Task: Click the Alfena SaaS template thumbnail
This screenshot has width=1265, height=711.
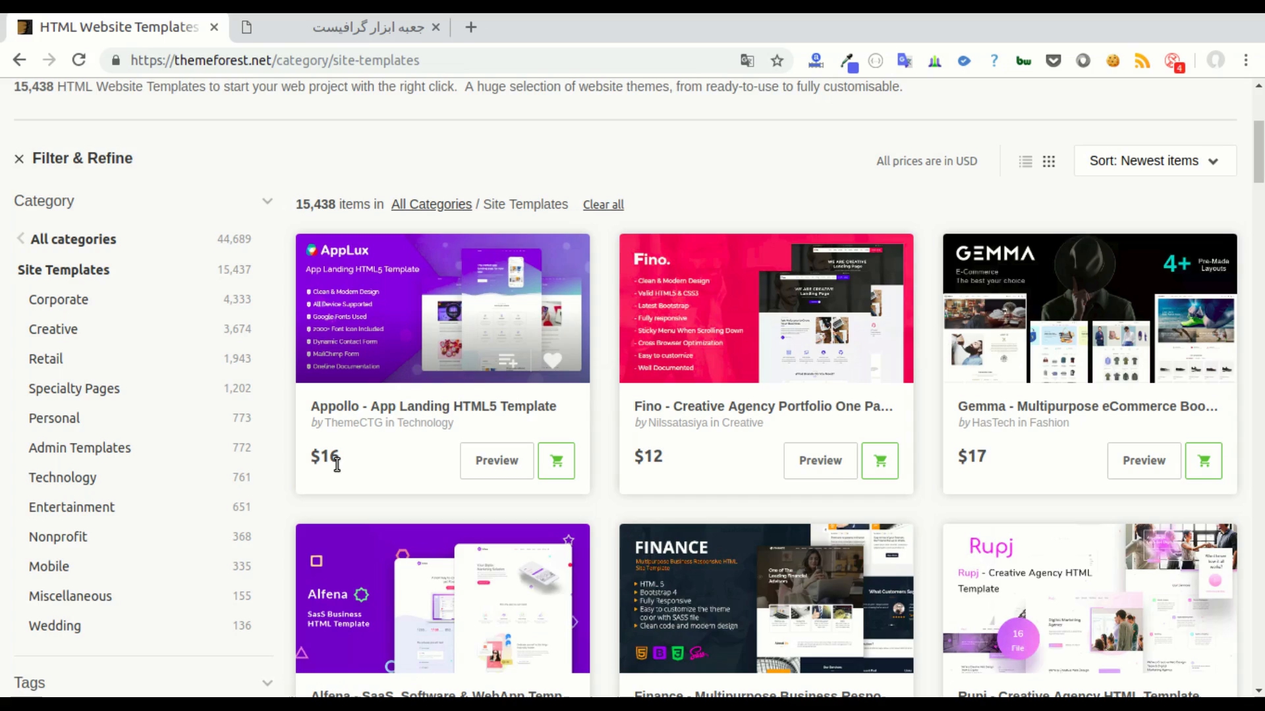Action: tap(443, 598)
